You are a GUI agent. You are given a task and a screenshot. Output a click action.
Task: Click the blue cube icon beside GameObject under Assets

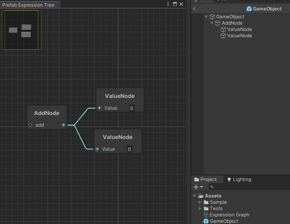[x=206, y=221]
